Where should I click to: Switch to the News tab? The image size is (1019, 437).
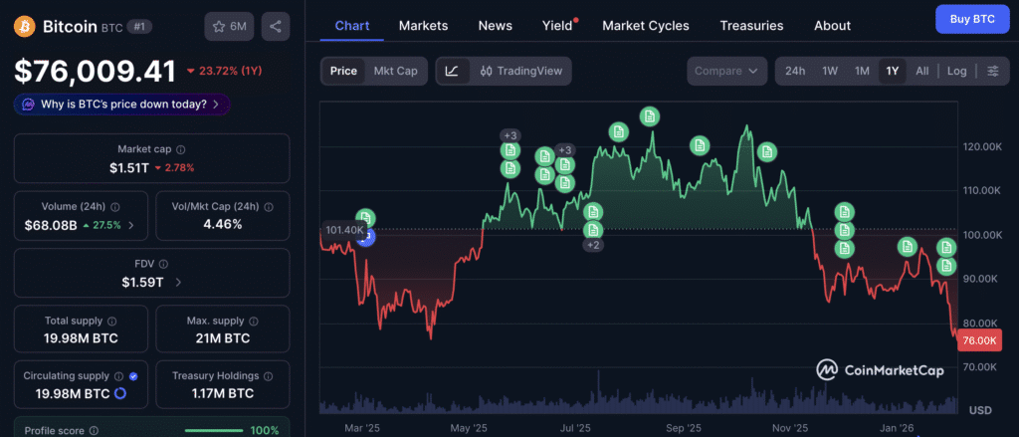(496, 26)
